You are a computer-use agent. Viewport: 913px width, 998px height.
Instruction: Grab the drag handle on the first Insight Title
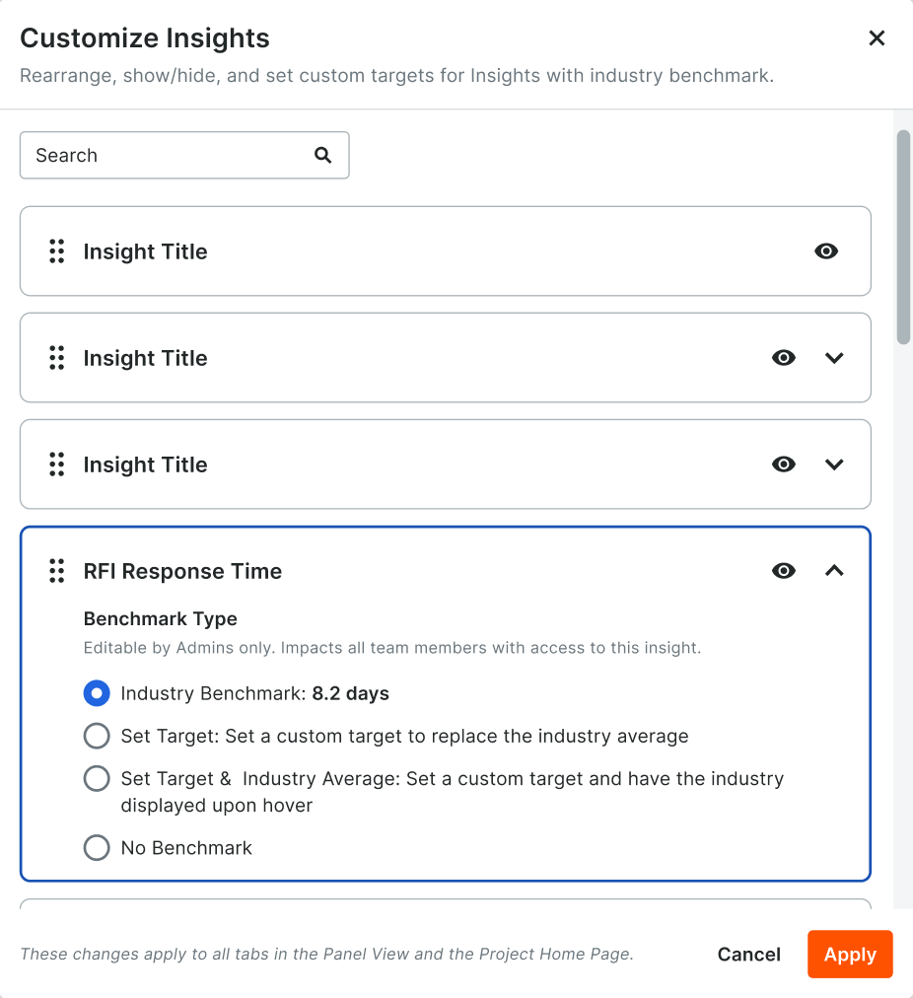(x=56, y=251)
